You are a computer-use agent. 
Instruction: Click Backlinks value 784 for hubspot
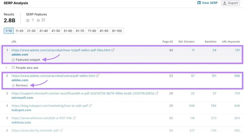coord(213,106)
